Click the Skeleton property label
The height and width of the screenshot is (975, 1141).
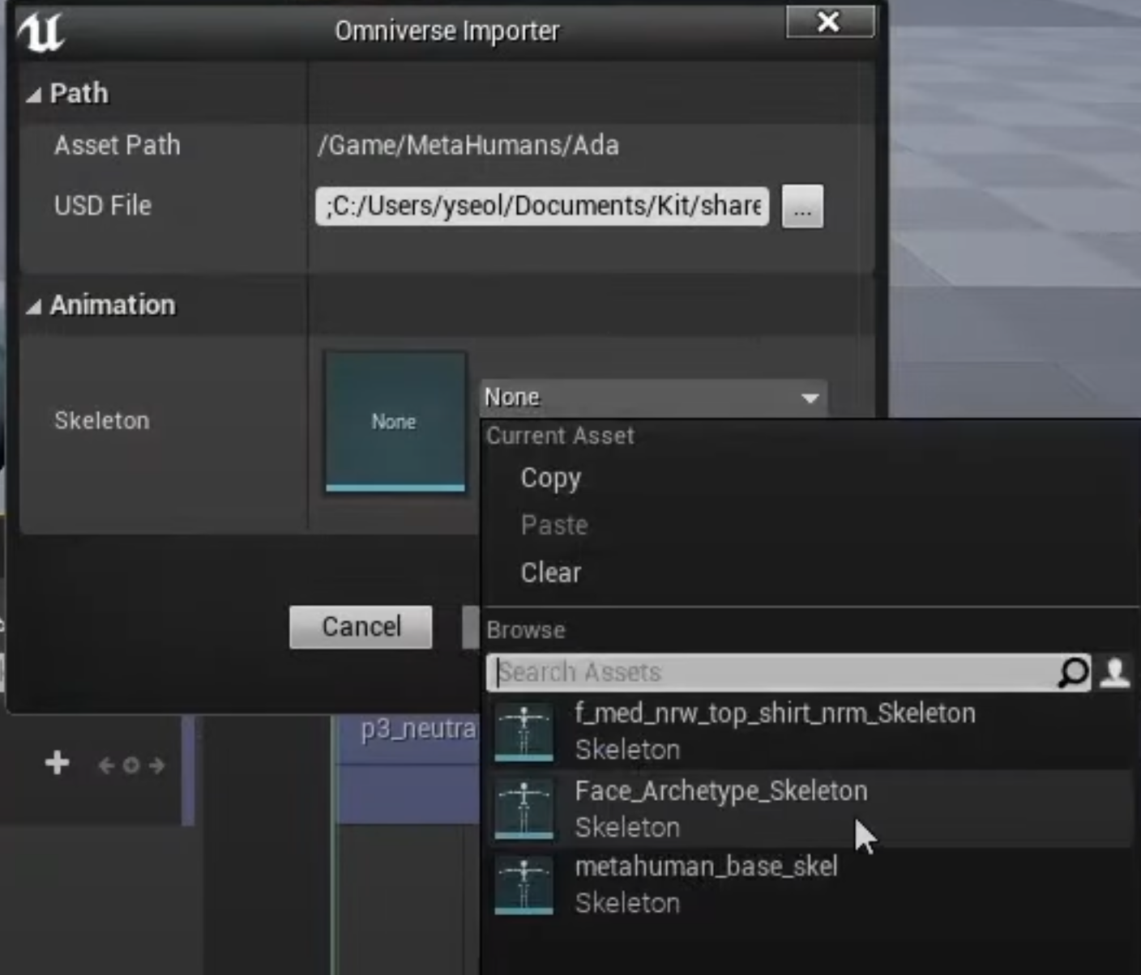coord(102,421)
